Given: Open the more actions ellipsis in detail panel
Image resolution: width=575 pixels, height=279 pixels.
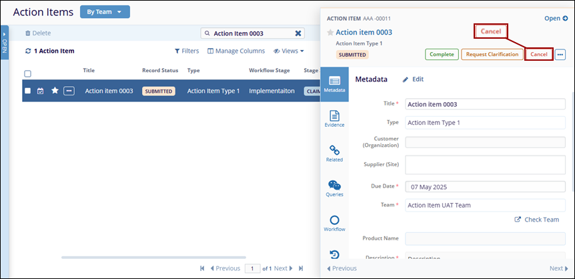Looking at the screenshot, I should pyautogui.click(x=560, y=54).
